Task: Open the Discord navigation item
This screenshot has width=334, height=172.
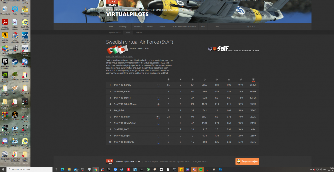Action: pyautogui.click(x=162, y=27)
